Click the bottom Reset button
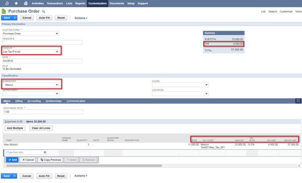Image resolution: width=302 pixels, height=183 pixels. coord(61,176)
